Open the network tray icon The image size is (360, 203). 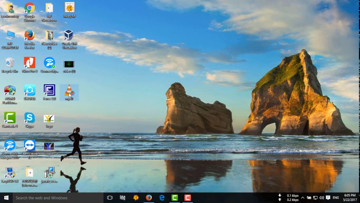click(x=315, y=198)
